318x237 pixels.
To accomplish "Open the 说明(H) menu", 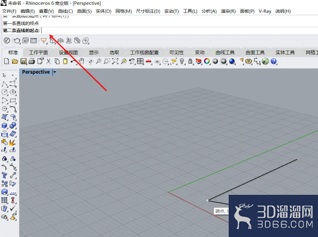I will [283, 11].
